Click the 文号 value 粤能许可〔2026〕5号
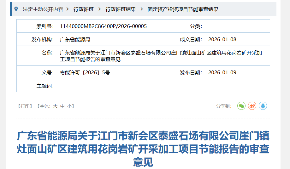 (85, 72)
